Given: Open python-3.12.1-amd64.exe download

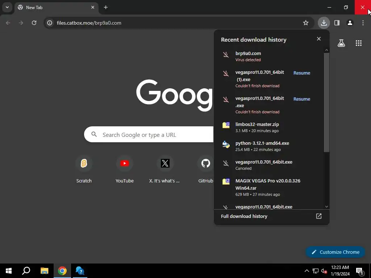Looking at the screenshot, I should tap(268, 146).
